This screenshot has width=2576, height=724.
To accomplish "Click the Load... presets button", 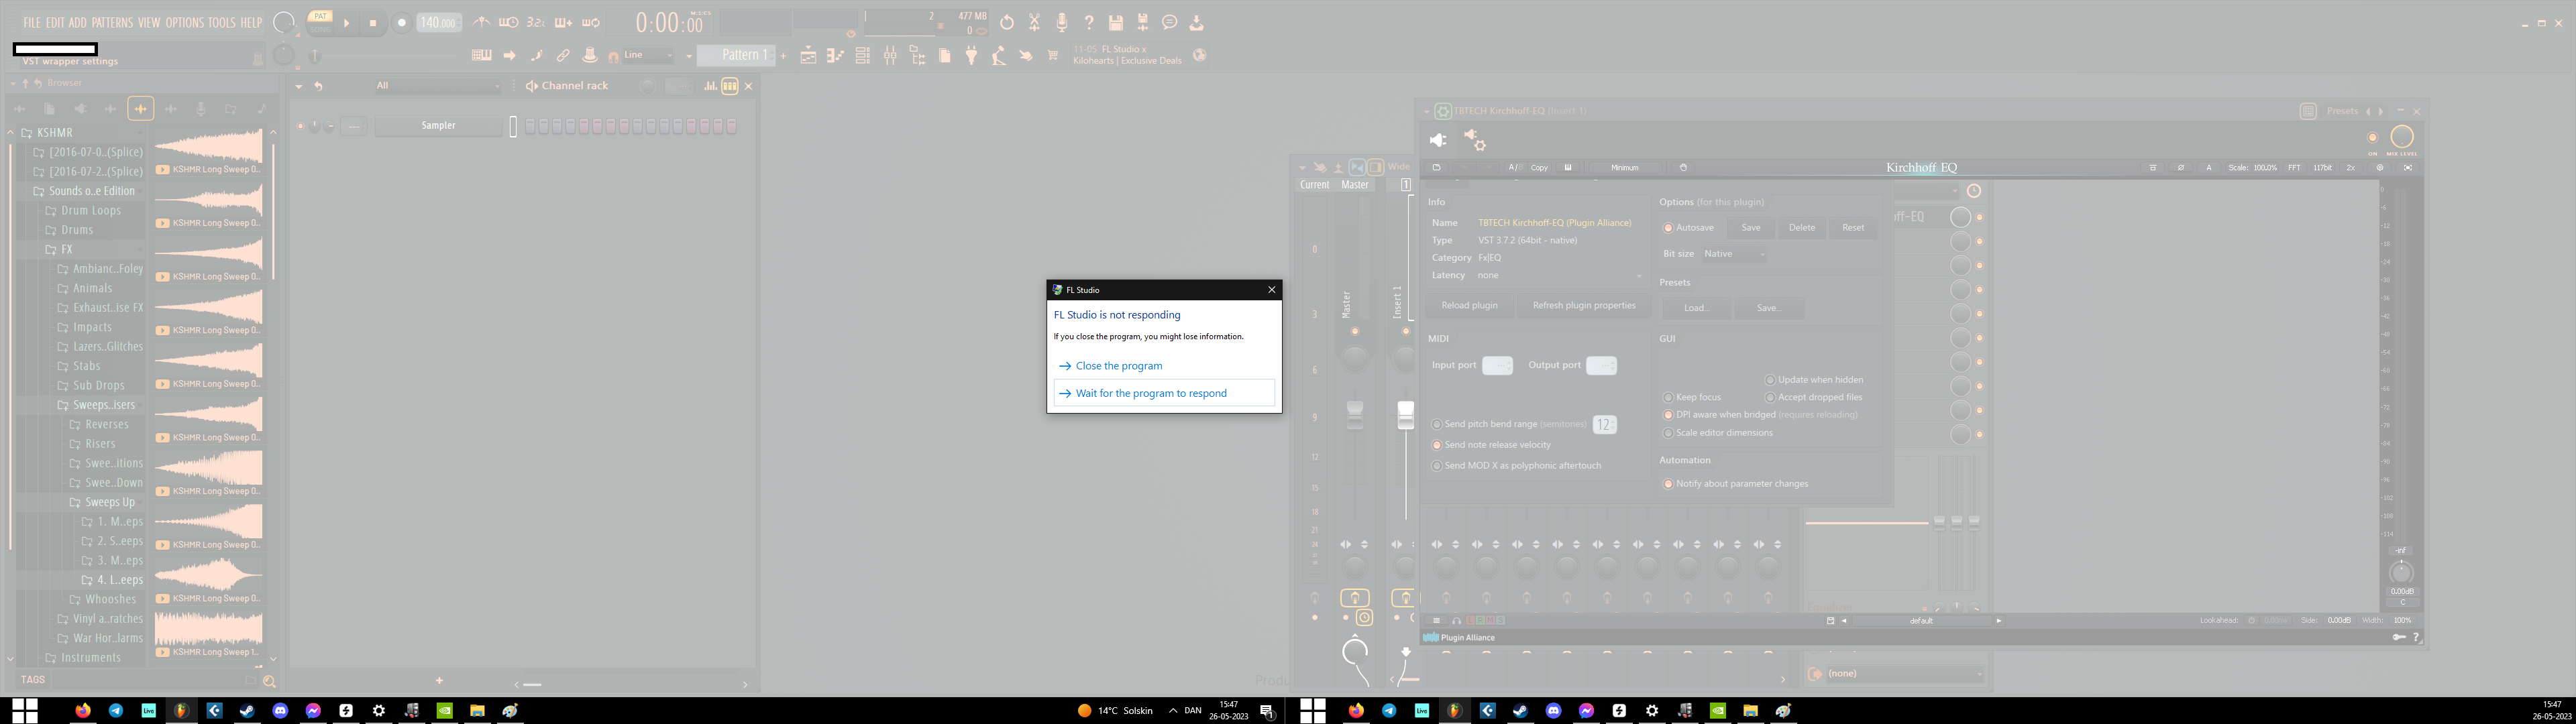I will pyautogui.click(x=1696, y=308).
